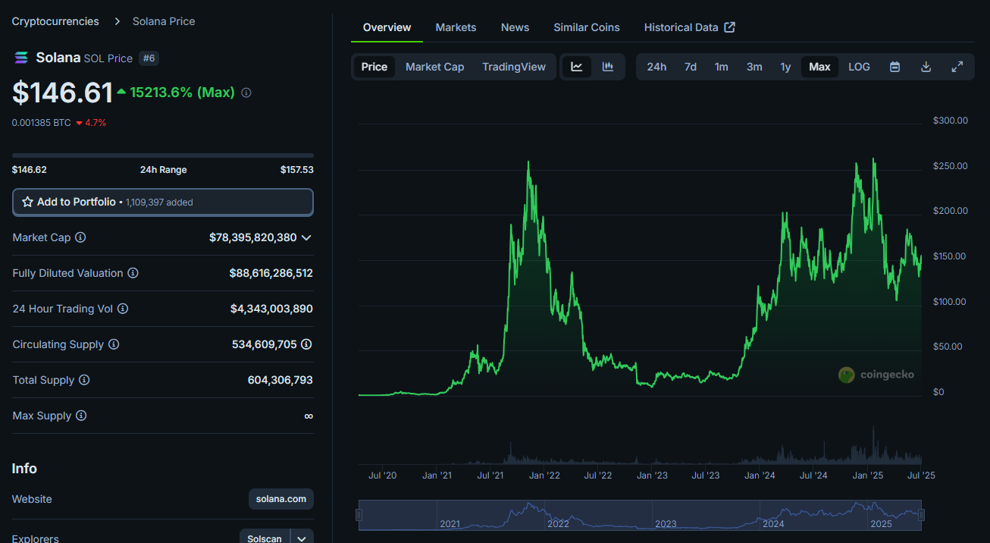Open the Markets tab
The height and width of the screenshot is (543, 990).
(456, 27)
